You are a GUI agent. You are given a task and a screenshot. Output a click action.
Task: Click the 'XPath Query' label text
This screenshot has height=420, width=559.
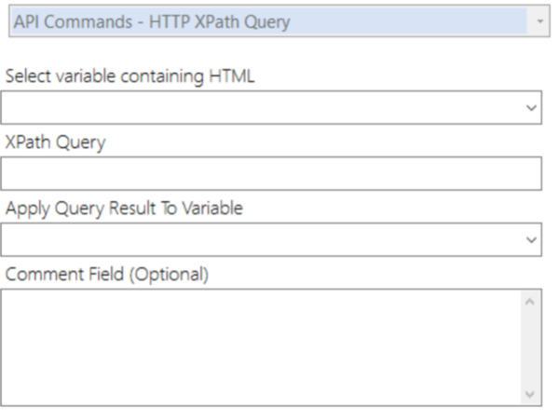pyautogui.click(x=55, y=142)
